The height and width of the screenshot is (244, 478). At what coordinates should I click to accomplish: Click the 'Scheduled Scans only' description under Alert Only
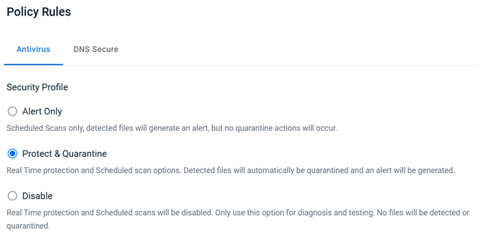[x=45, y=128]
